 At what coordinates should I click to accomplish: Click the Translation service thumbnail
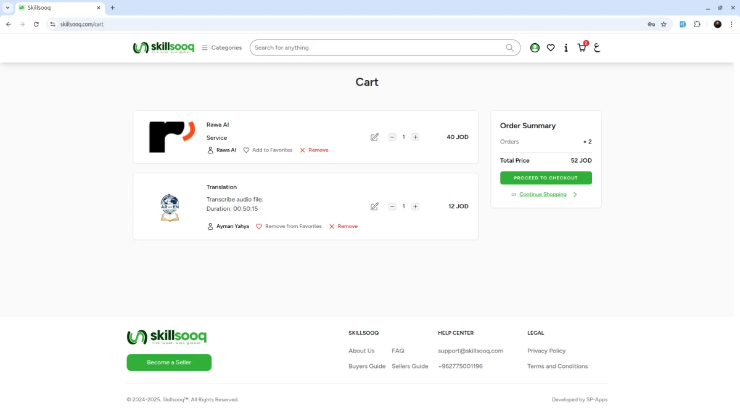(170, 208)
